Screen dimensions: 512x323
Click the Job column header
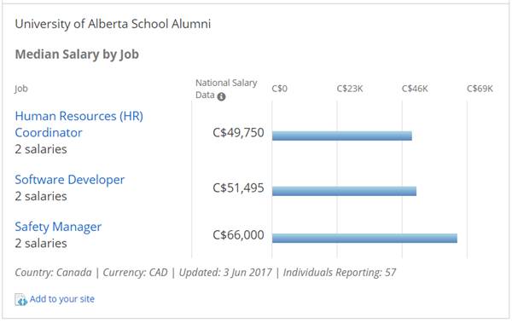pos(21,89)
